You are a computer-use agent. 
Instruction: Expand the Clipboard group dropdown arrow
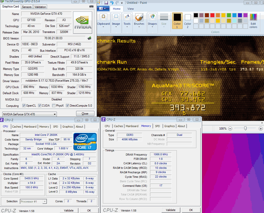point(103,27)
